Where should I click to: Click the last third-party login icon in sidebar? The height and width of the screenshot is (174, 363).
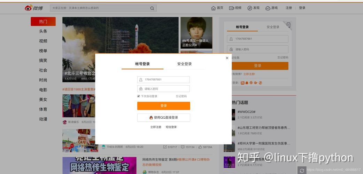click(x=260, y=83)
